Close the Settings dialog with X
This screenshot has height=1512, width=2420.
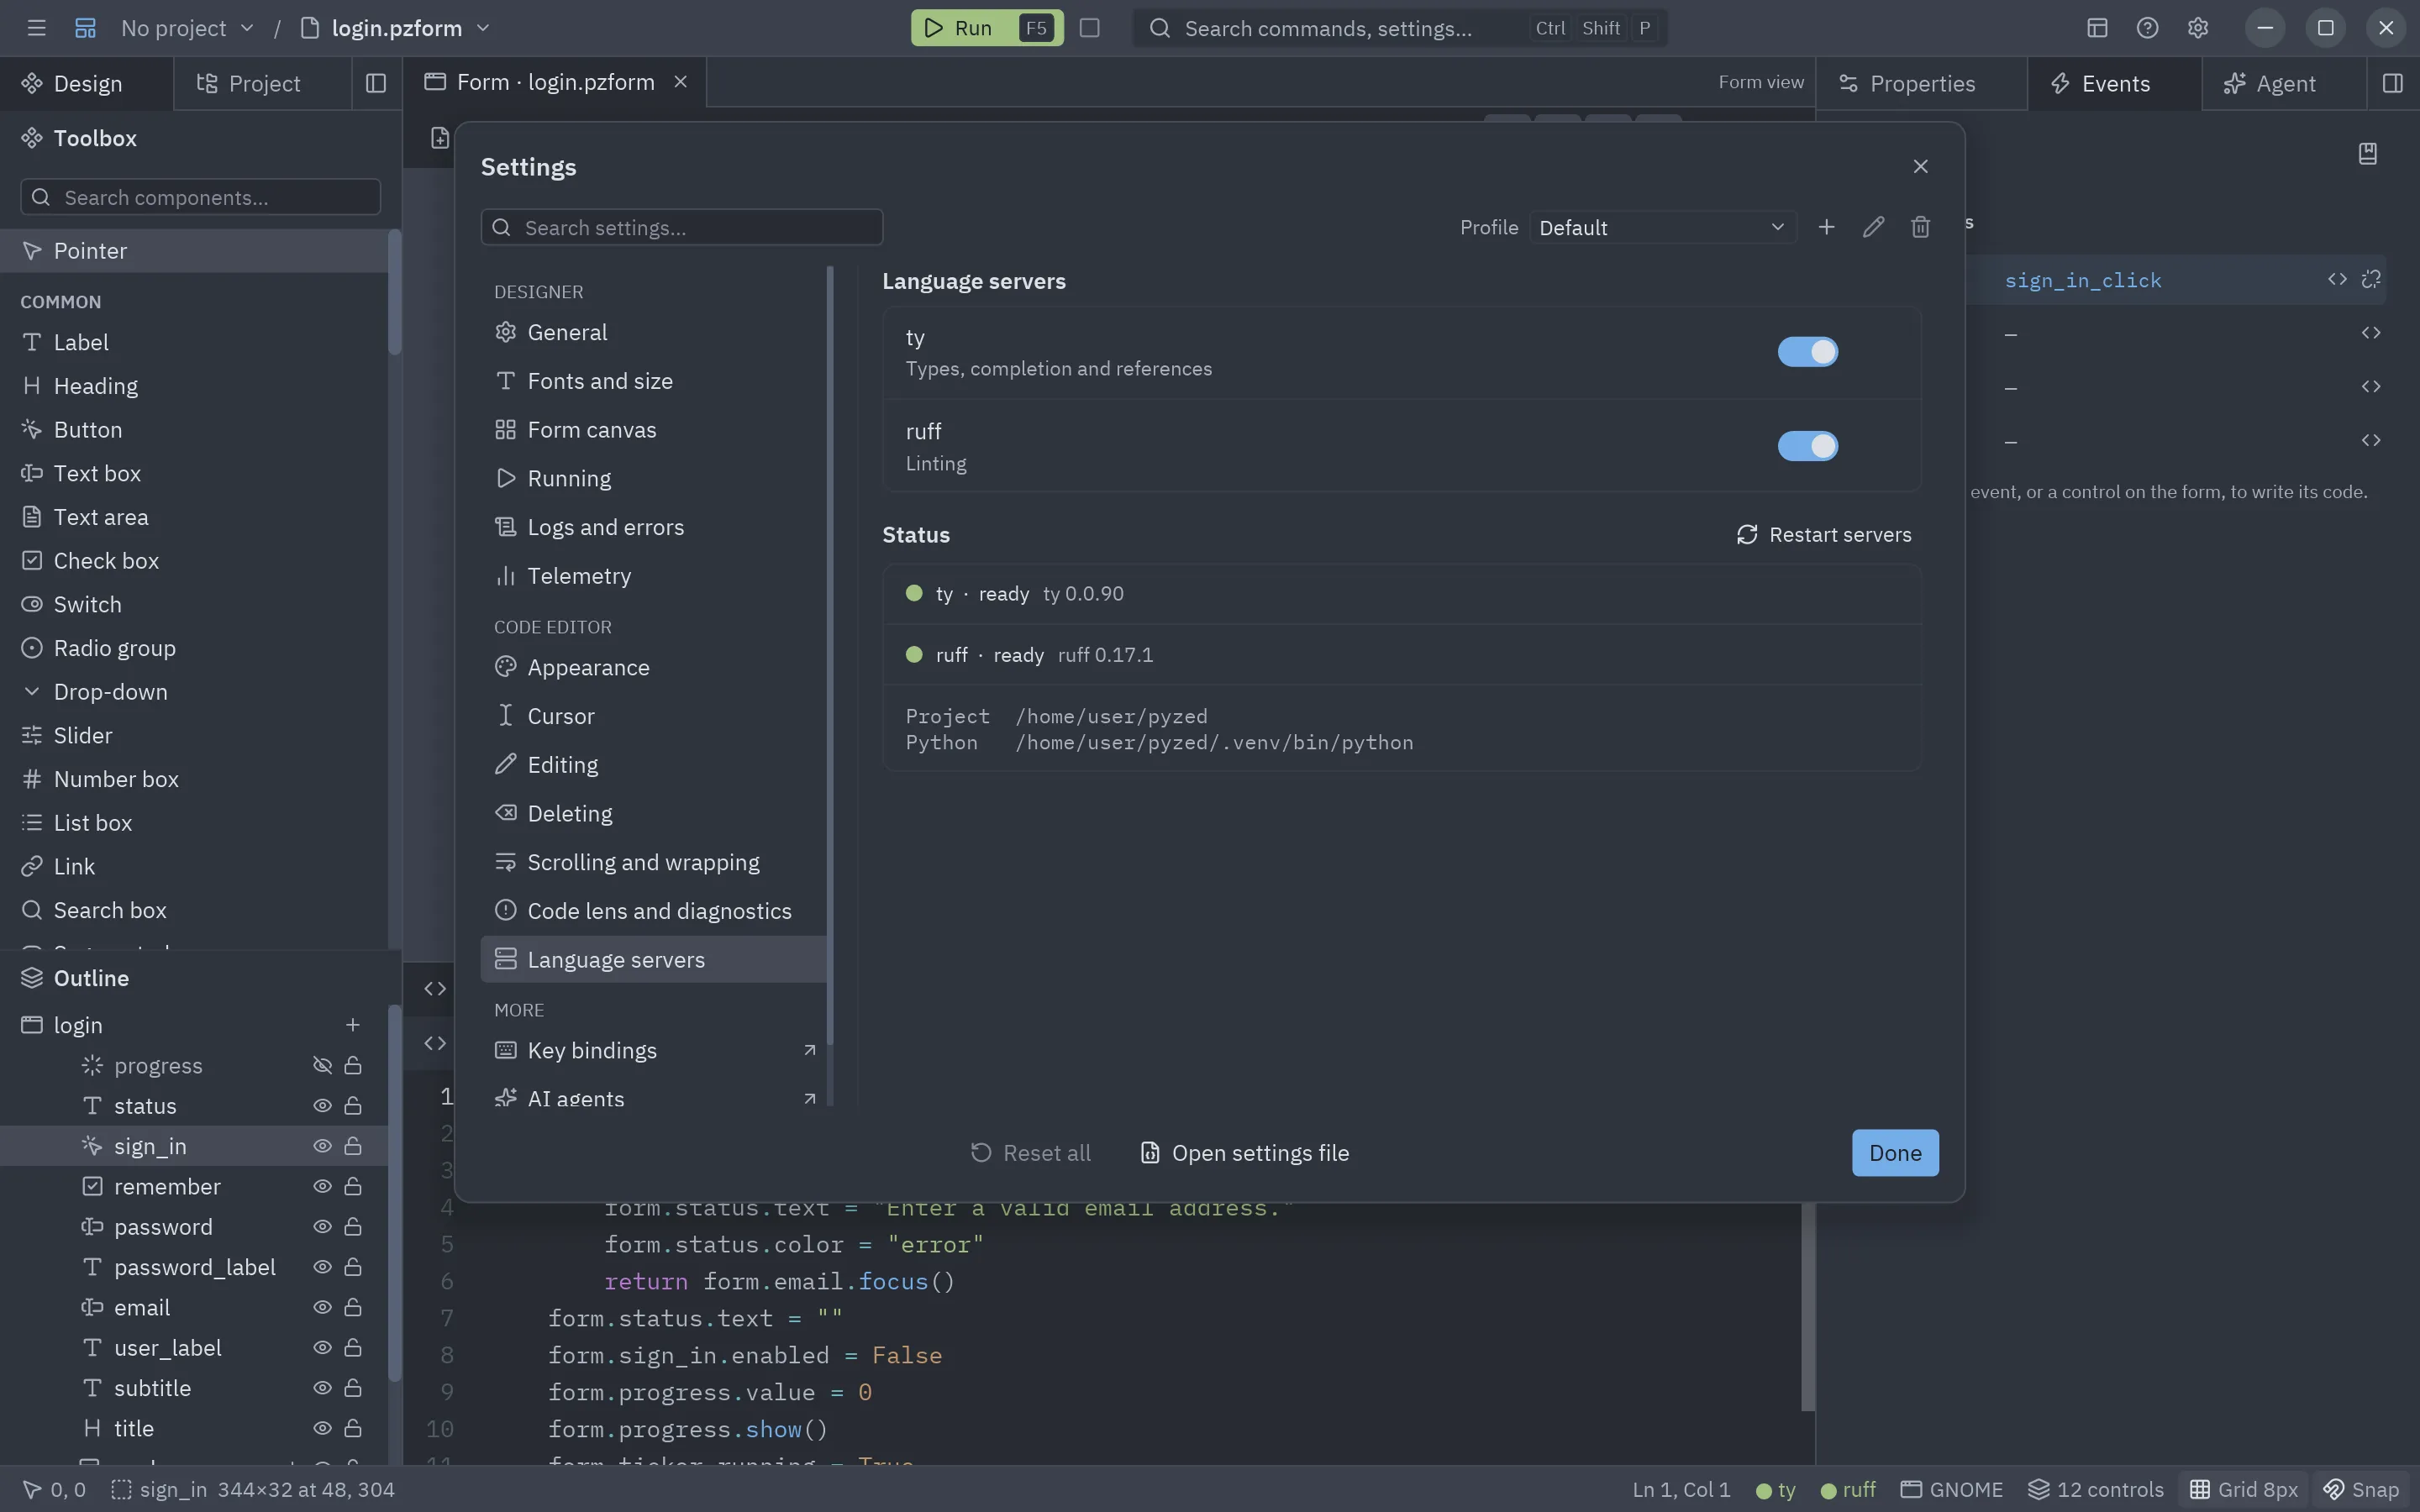(1920, 166)
